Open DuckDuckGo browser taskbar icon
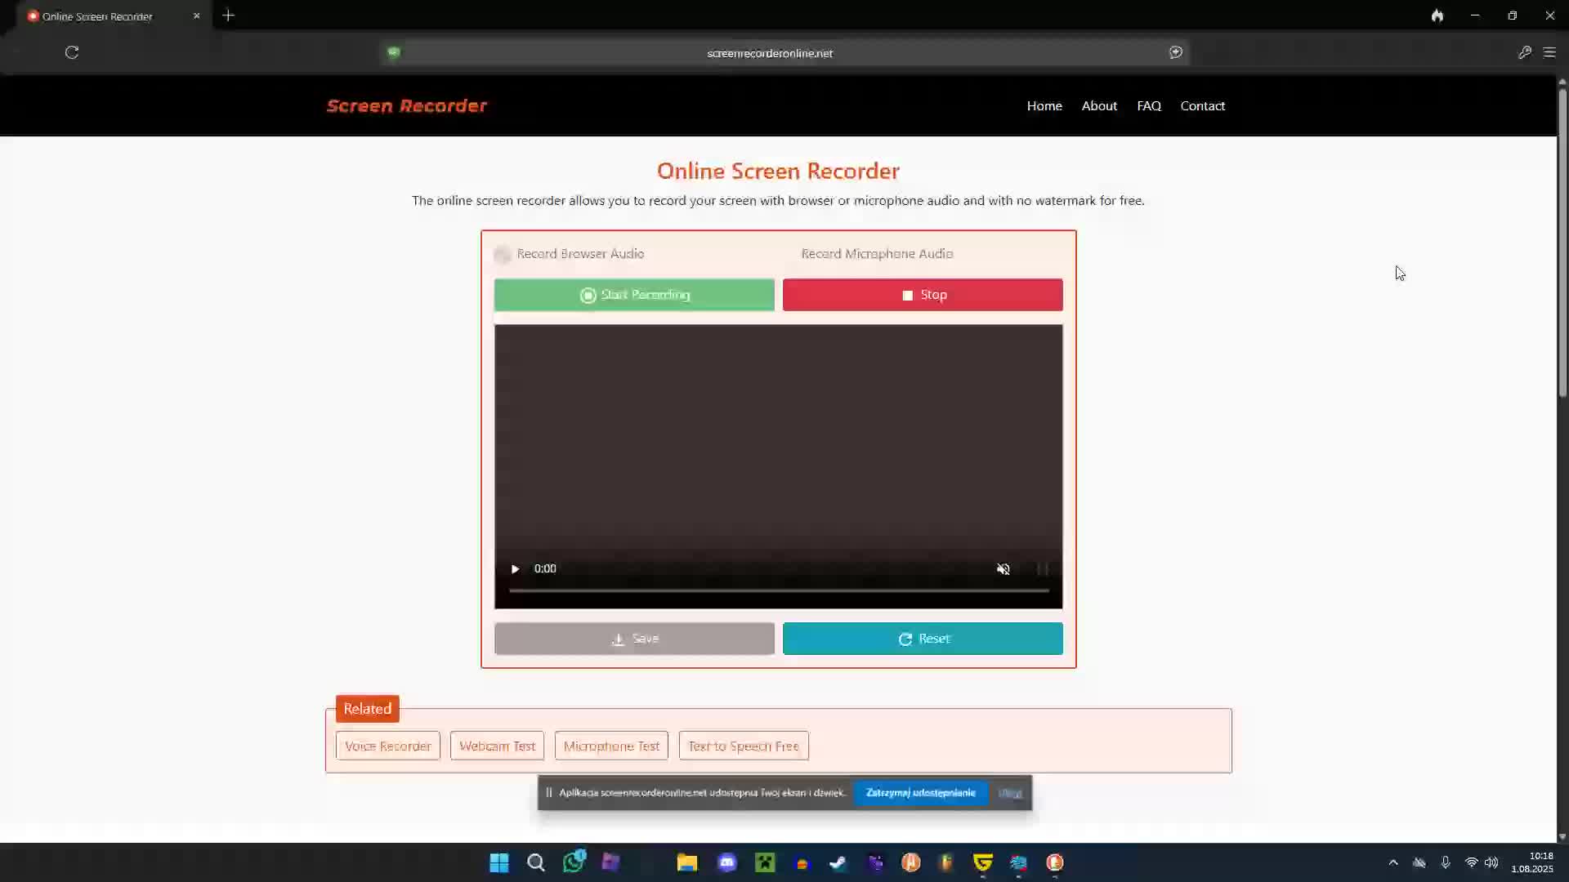This screenshot has height=882, width=1569. (x=1055, y=862)
